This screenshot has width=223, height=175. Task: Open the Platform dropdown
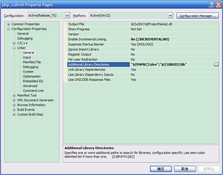pos(170,15)
